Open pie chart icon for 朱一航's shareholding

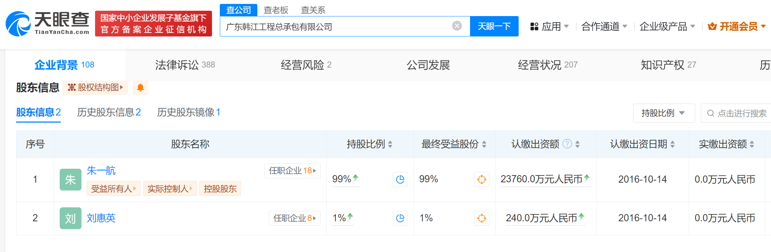point(400,179)
